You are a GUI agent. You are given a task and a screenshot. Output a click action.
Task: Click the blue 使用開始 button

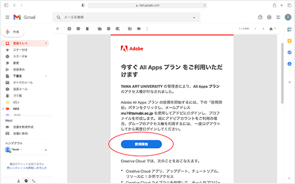(141, 144)
